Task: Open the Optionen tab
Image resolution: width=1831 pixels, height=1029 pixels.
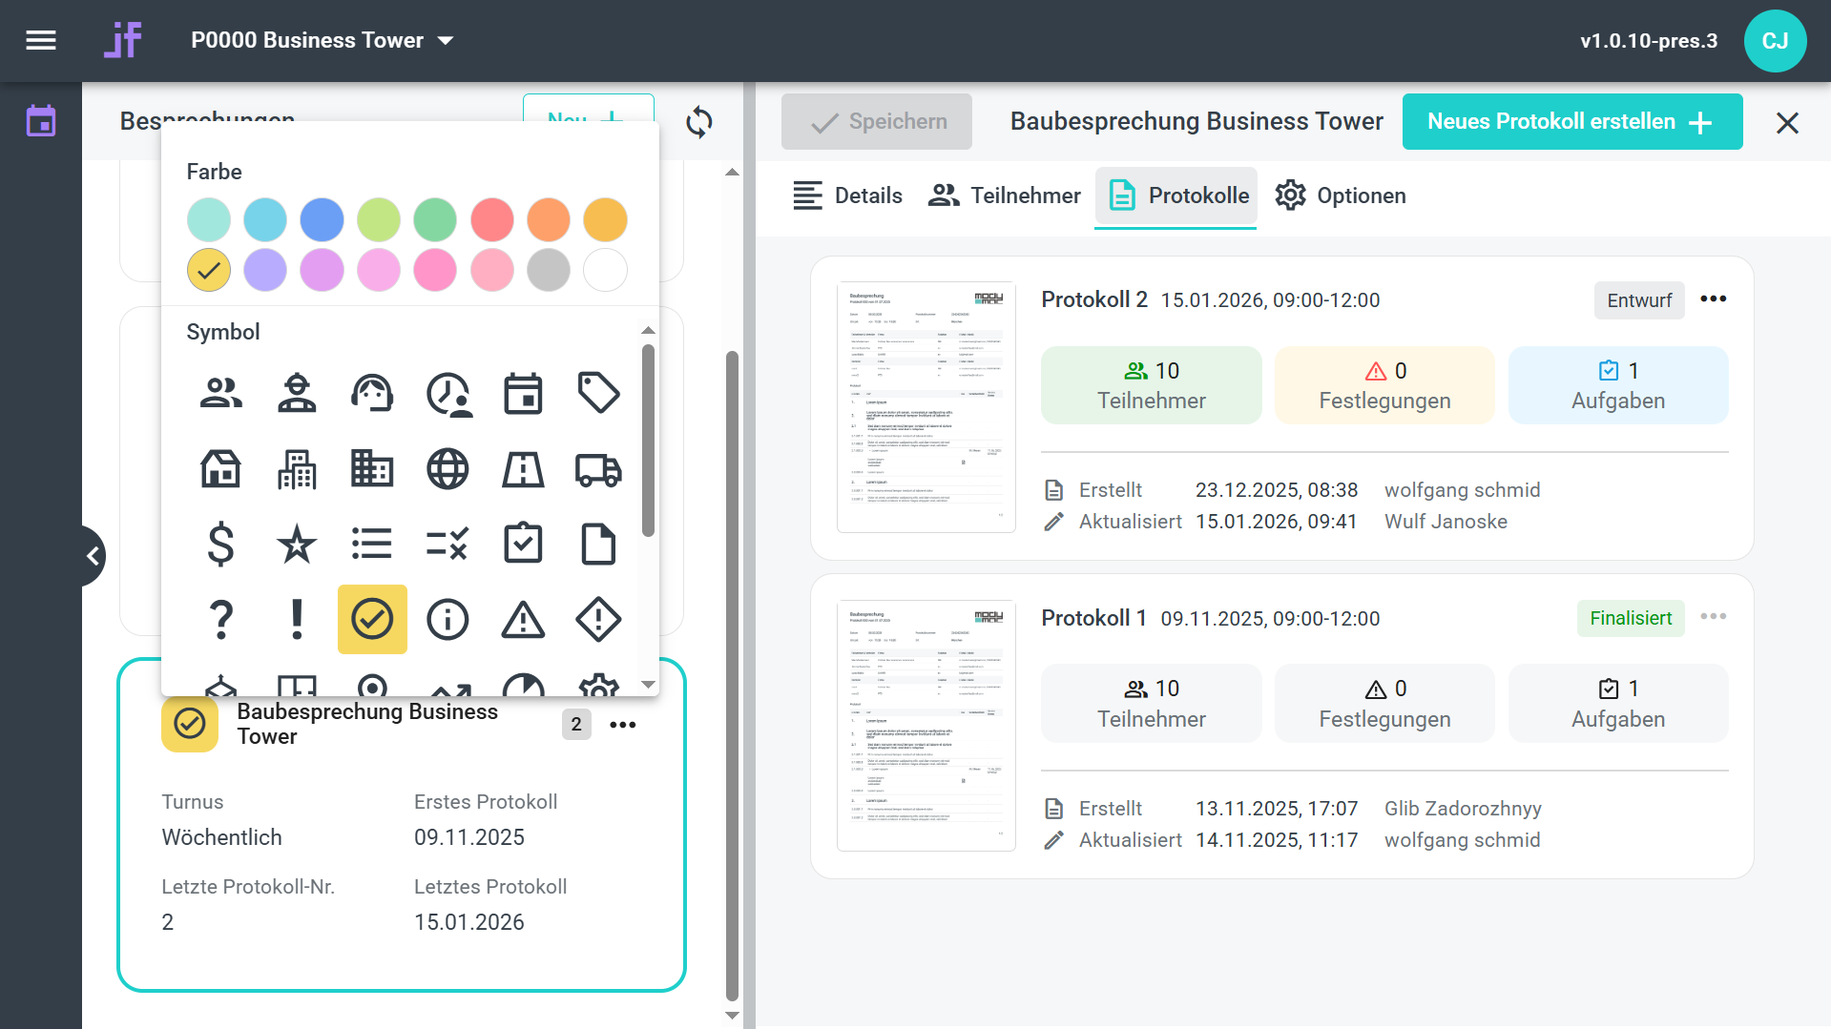Action: 1341,196
